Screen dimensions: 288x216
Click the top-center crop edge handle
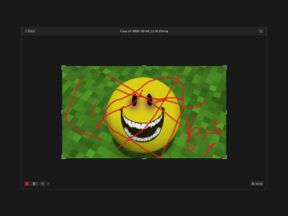coord(144,66)
